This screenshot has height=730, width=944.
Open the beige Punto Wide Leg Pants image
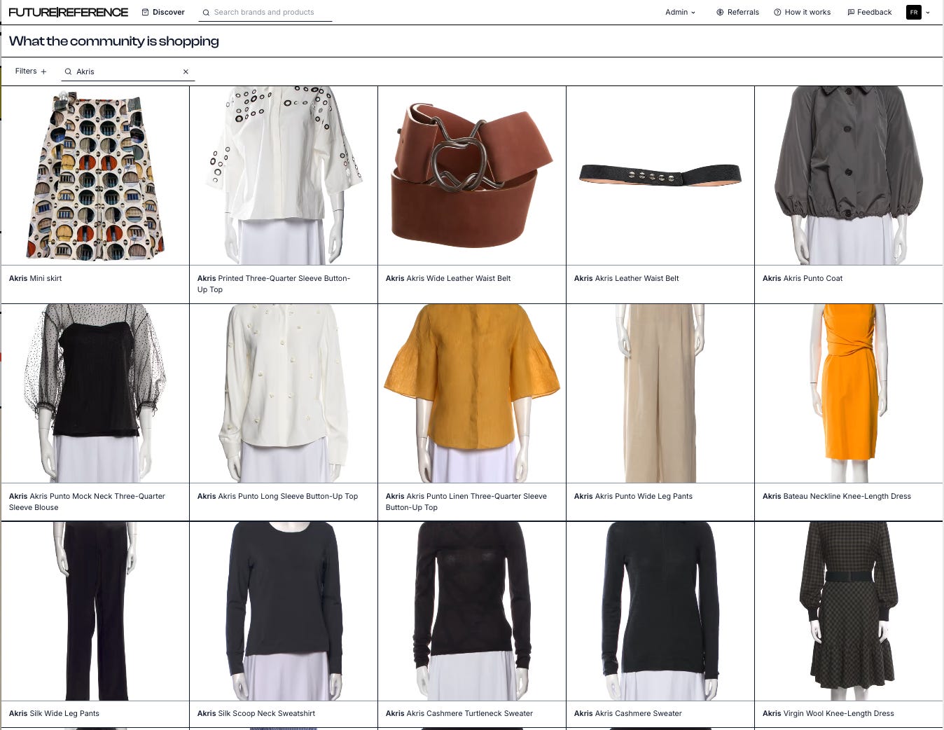point(660,393)
